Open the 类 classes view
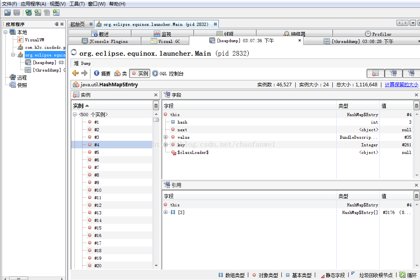 [120, 74]
